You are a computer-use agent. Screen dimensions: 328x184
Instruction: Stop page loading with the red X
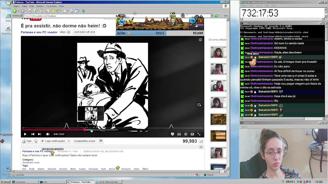30,11
